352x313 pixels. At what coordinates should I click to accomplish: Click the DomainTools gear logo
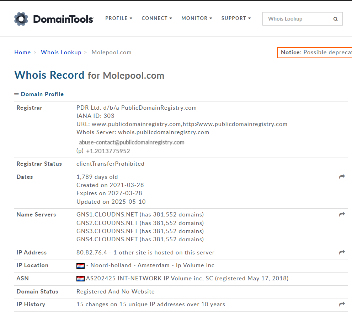coord(21,19)
